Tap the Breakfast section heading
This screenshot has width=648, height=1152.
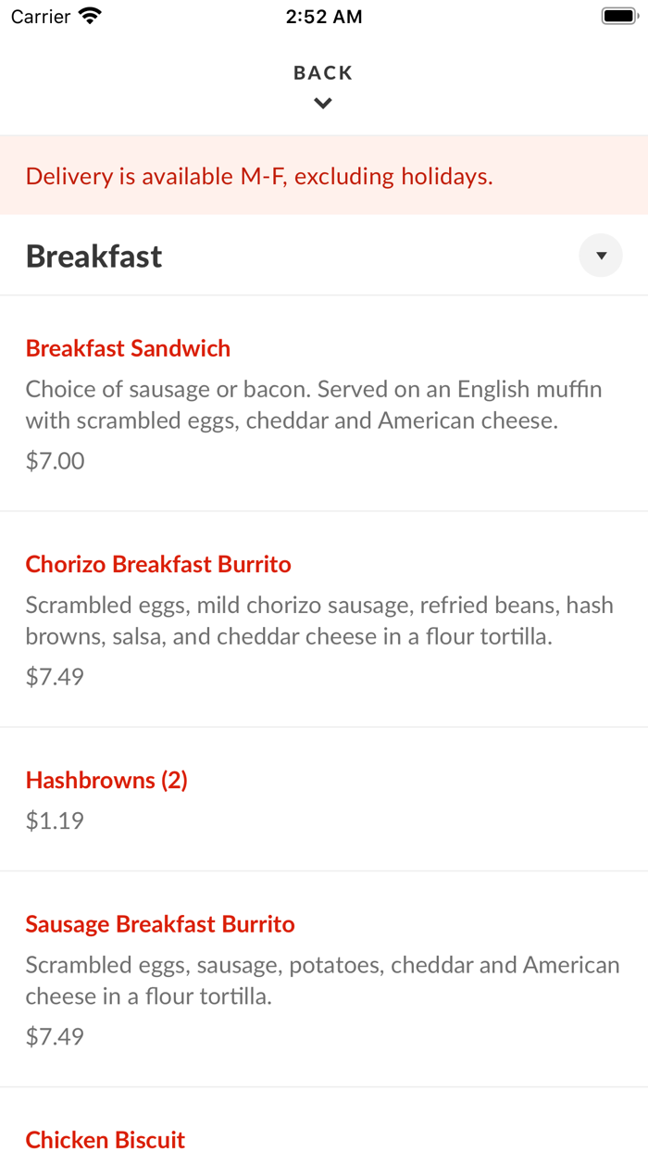point(94,257)
